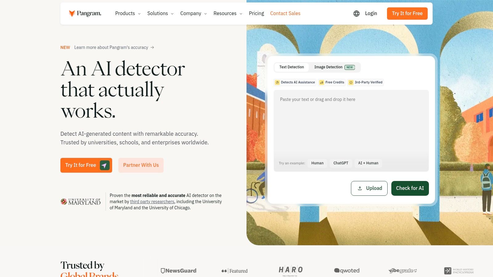Go to the Pricing page
Image resolution: width=493 pixels, height=277 pixels.
click(256, 14)
